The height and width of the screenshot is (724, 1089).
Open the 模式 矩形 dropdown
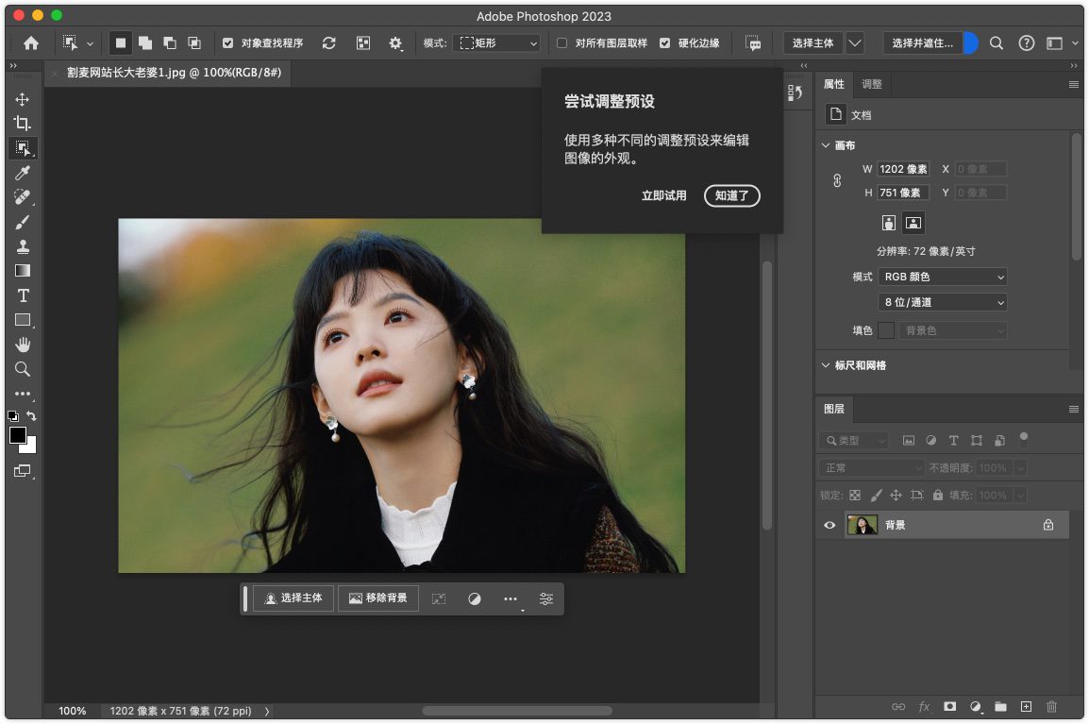coord(496,43)
